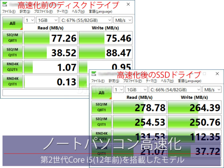The image size is (224, 168).
Task: Start the SEQ1M Q8T1 test in the before-speedup window
Action: (x=12, y=38)
